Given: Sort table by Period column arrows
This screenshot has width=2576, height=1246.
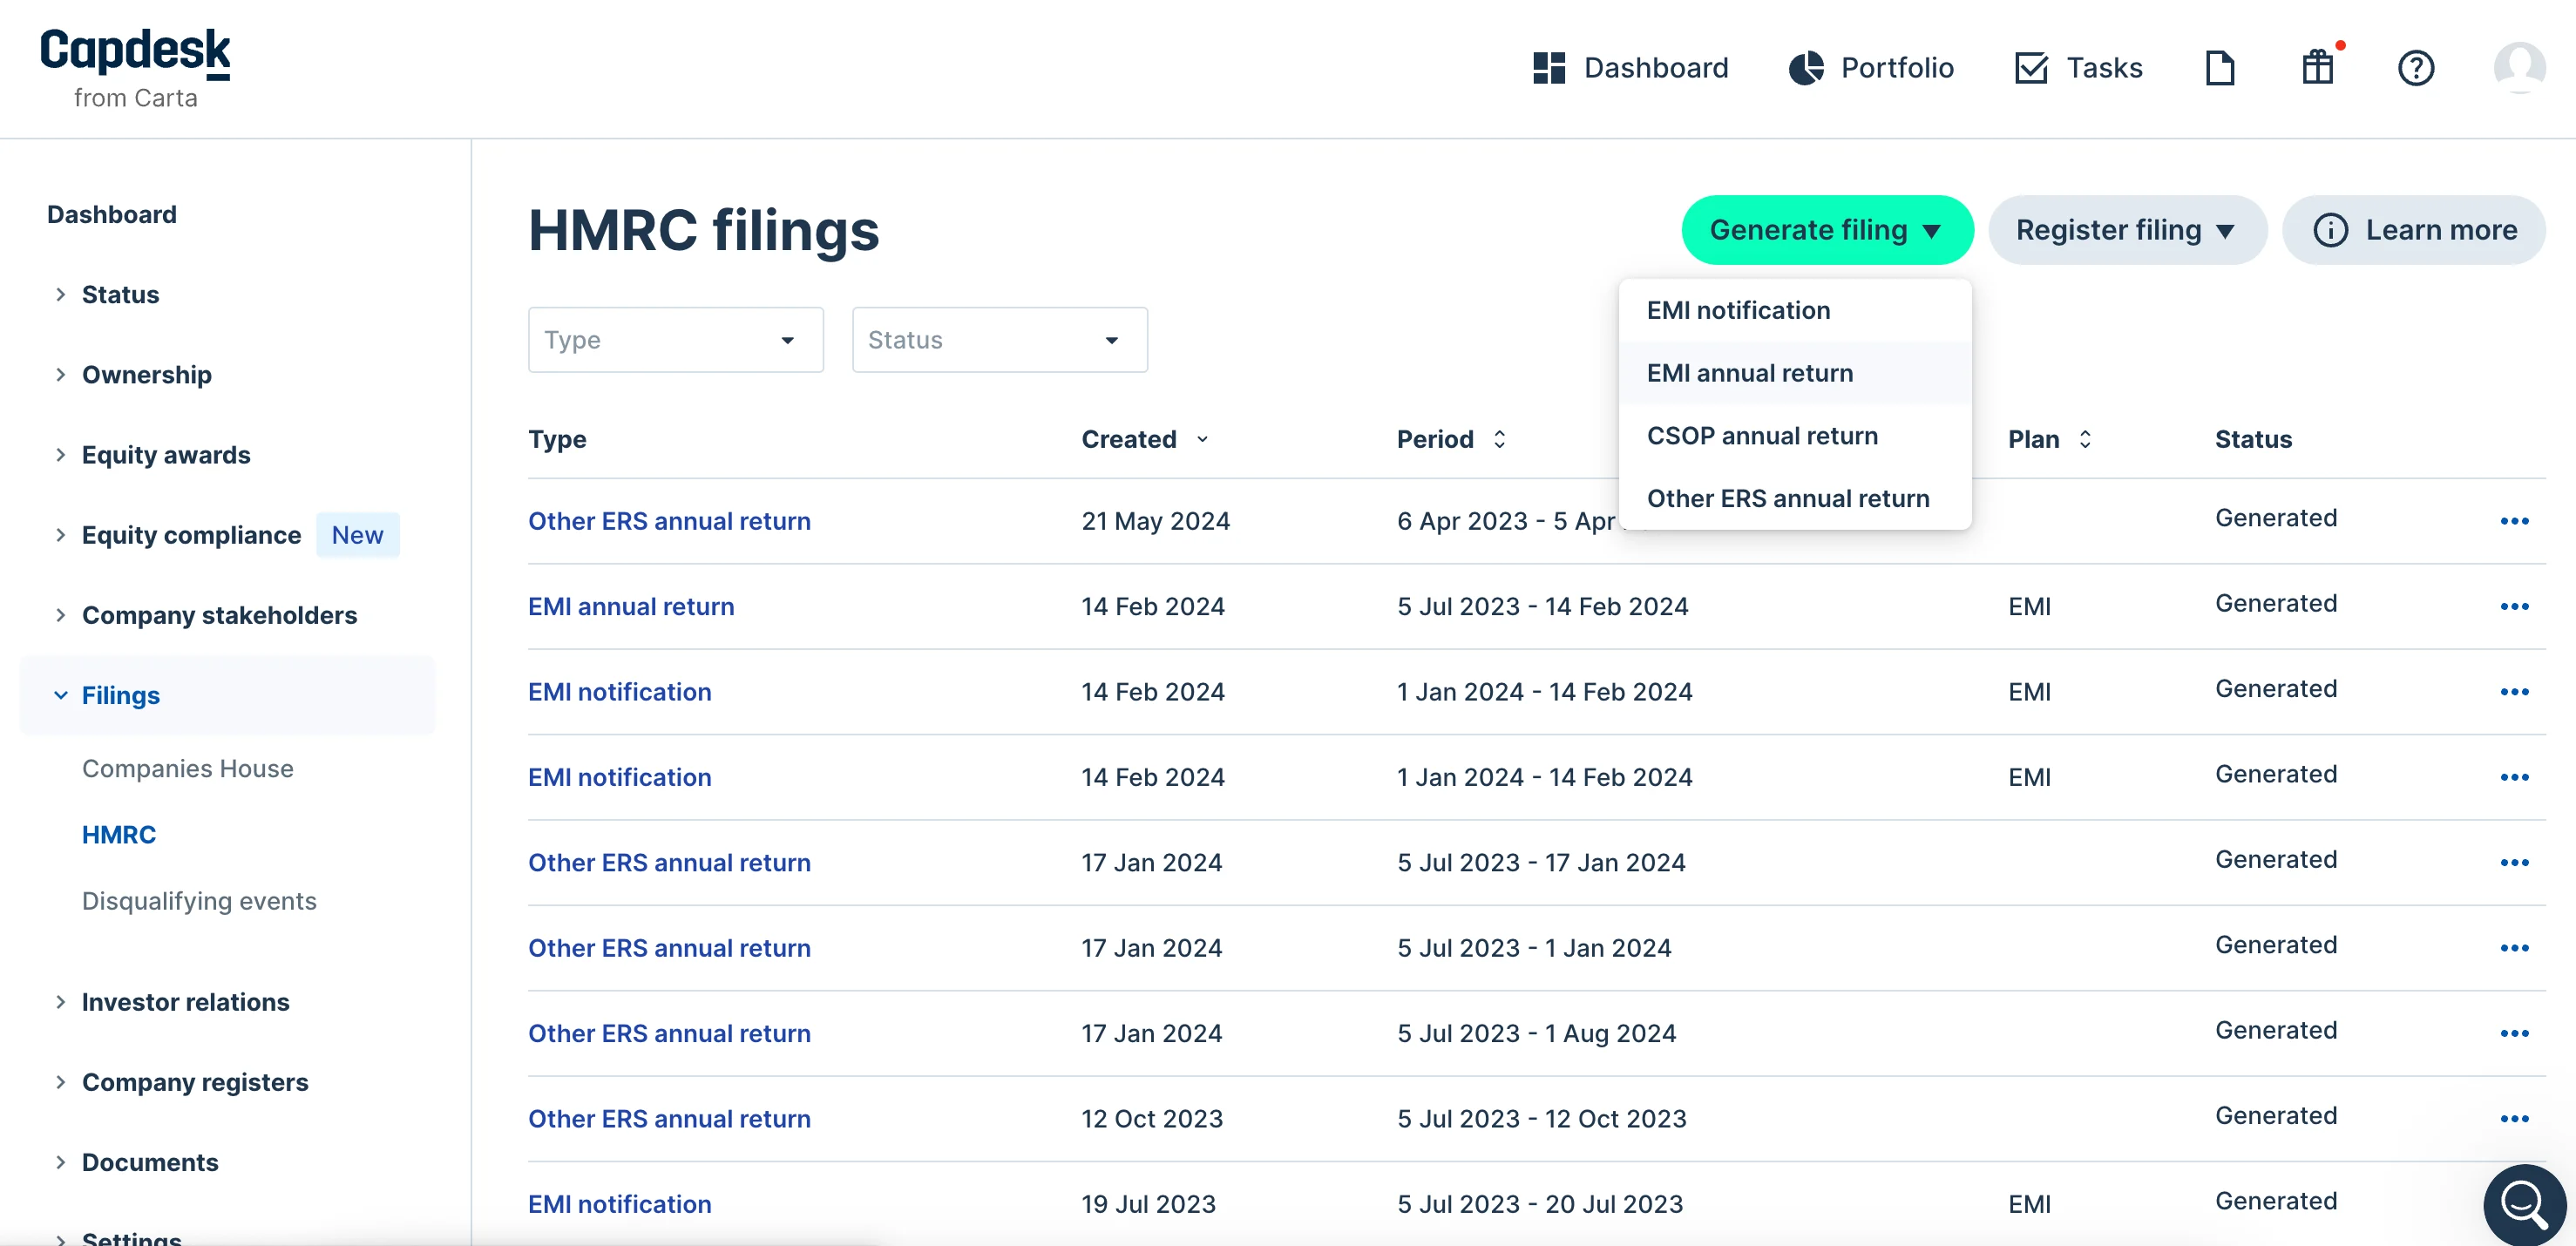Looking at the screenshot, I should [1499, 439].
